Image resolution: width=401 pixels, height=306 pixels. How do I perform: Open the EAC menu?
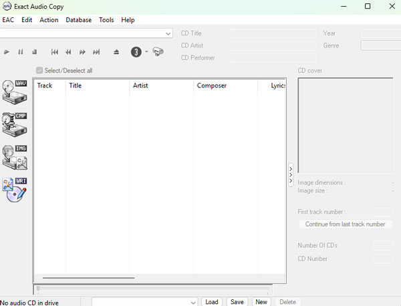tap(8, 20)
